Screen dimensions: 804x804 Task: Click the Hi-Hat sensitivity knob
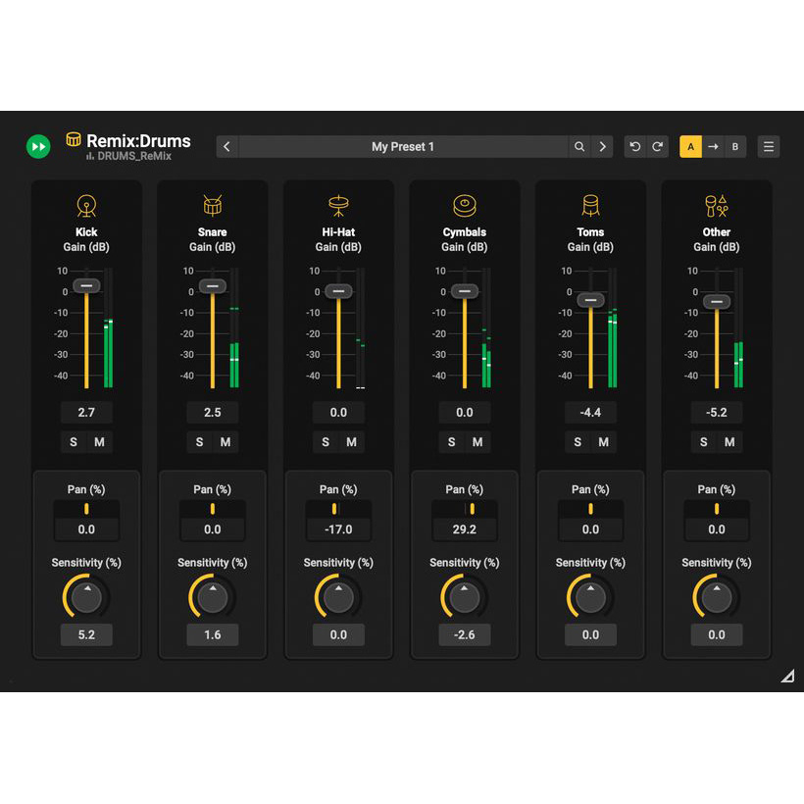click(x=338, y=597)
